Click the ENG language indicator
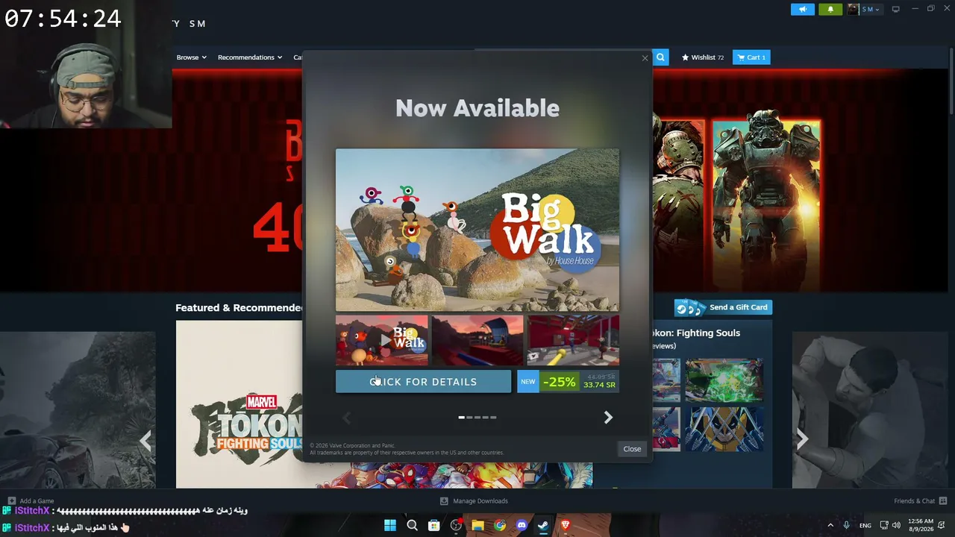This screenshot has height=537, width=955. pos(865,526)
